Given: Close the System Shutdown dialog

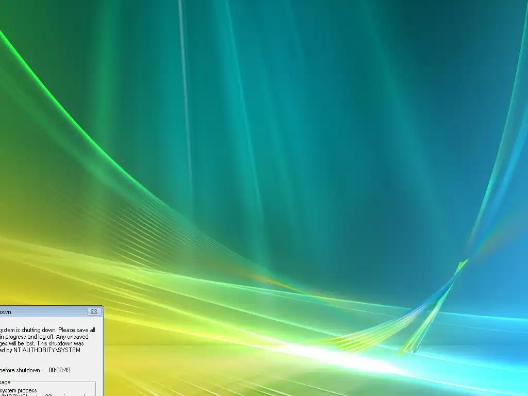Looking at the screenshot, I should point(94,312).
